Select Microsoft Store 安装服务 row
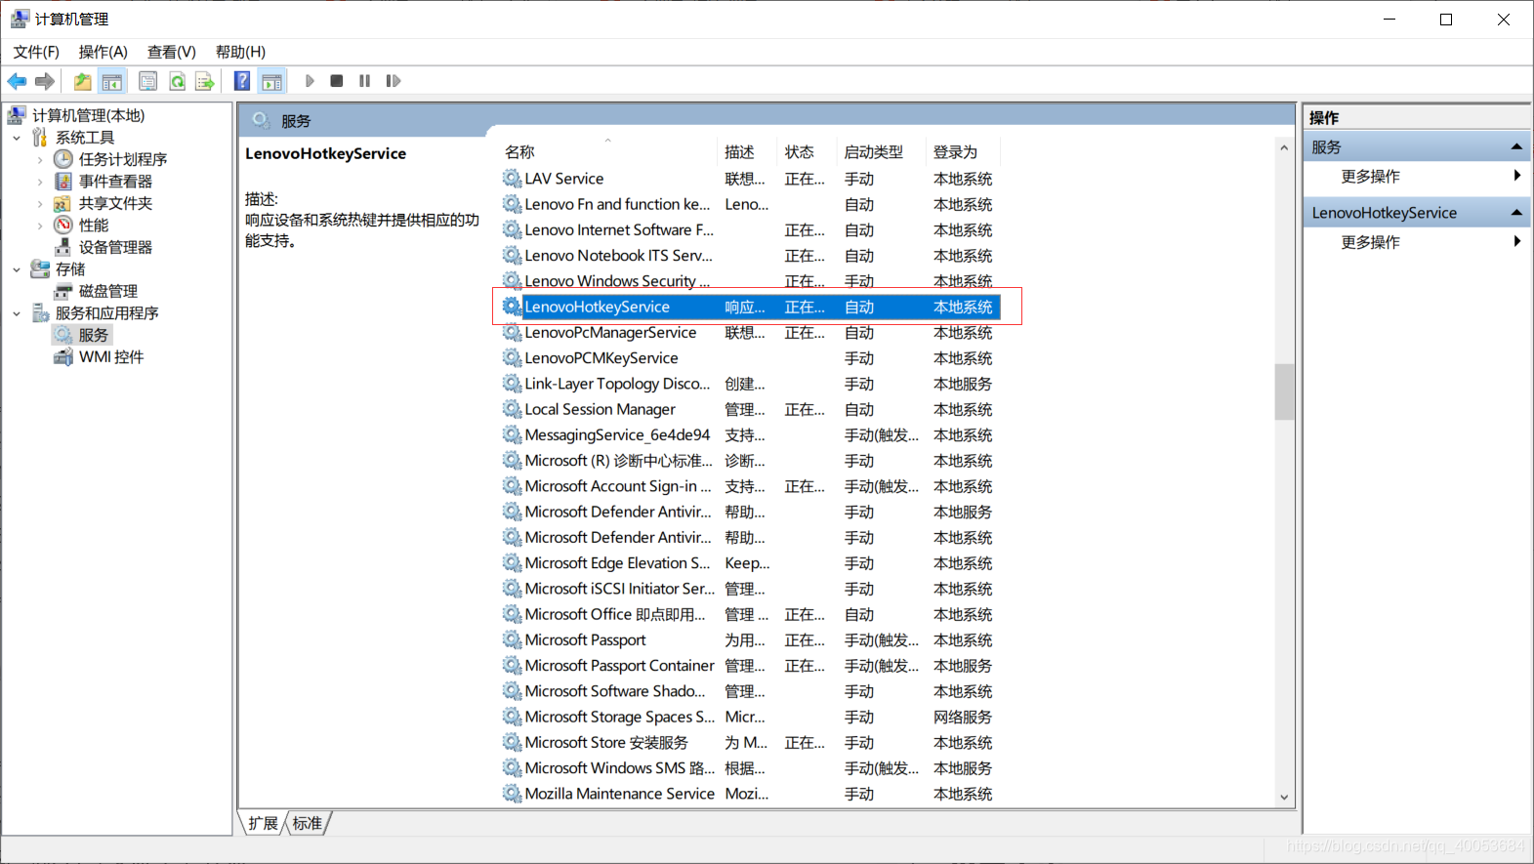Screen dimensions: 1534x864 (x=750, y=743)
